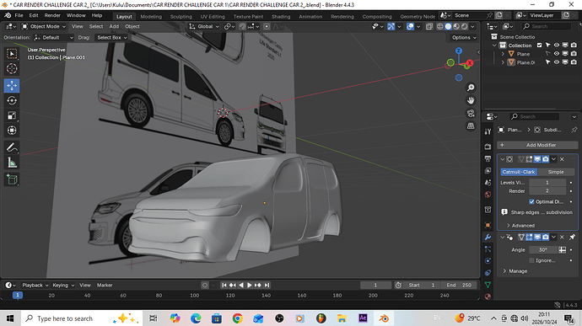
Task: Hide the Plane.001 object in viewport
Action: point(557,62)
